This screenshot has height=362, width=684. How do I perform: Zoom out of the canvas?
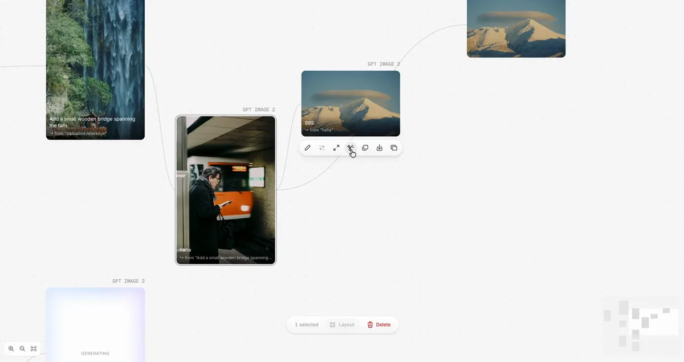(22, 348)
